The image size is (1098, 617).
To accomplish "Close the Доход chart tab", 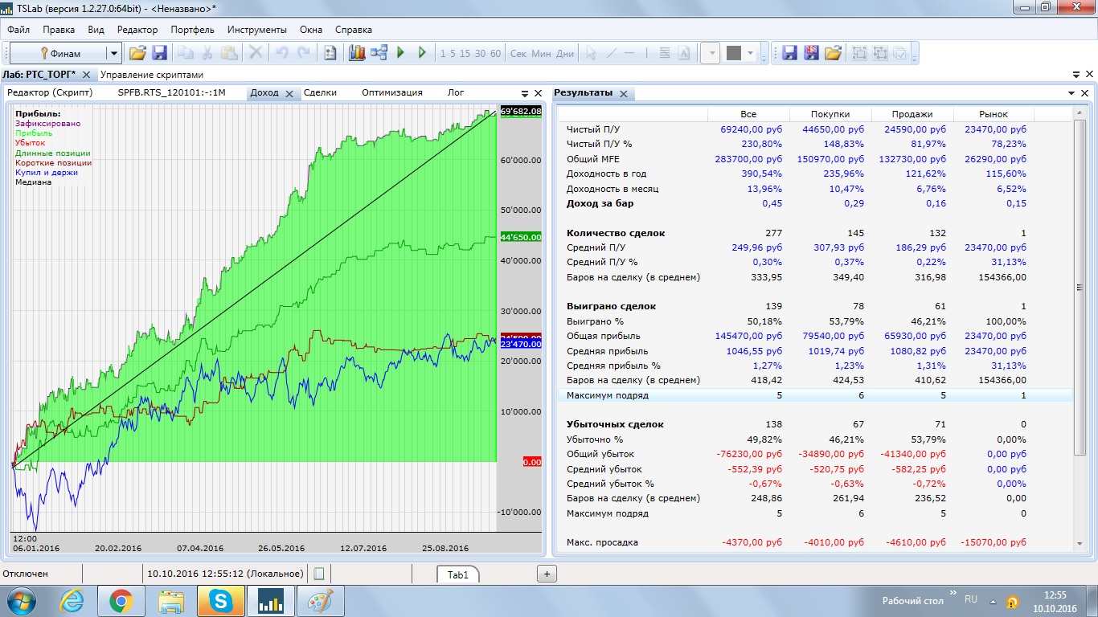I will (289, 93).
